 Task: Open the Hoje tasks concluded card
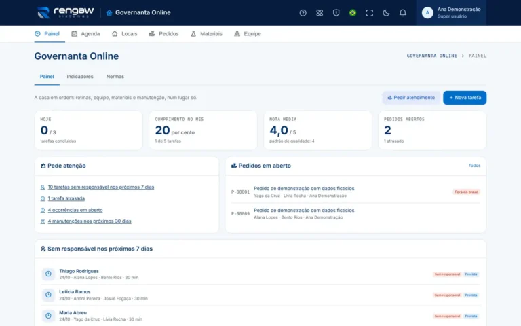pos(88,130)
